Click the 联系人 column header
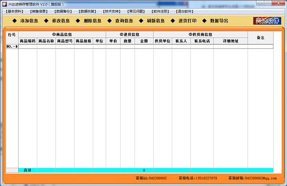Image resolution: width=287 pixels, height=186 pixels. [x=181, y=41]
